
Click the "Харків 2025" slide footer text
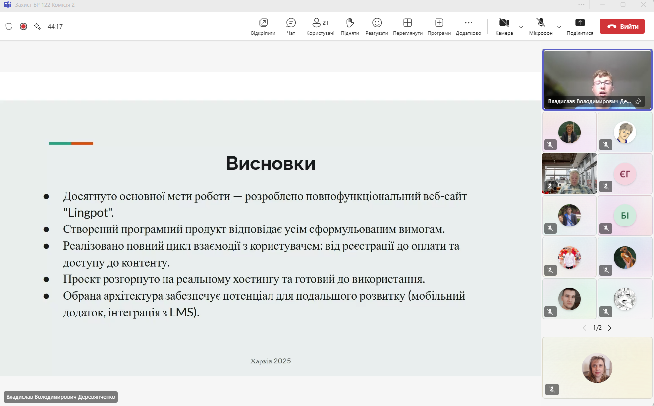click(x=271, y=361)
